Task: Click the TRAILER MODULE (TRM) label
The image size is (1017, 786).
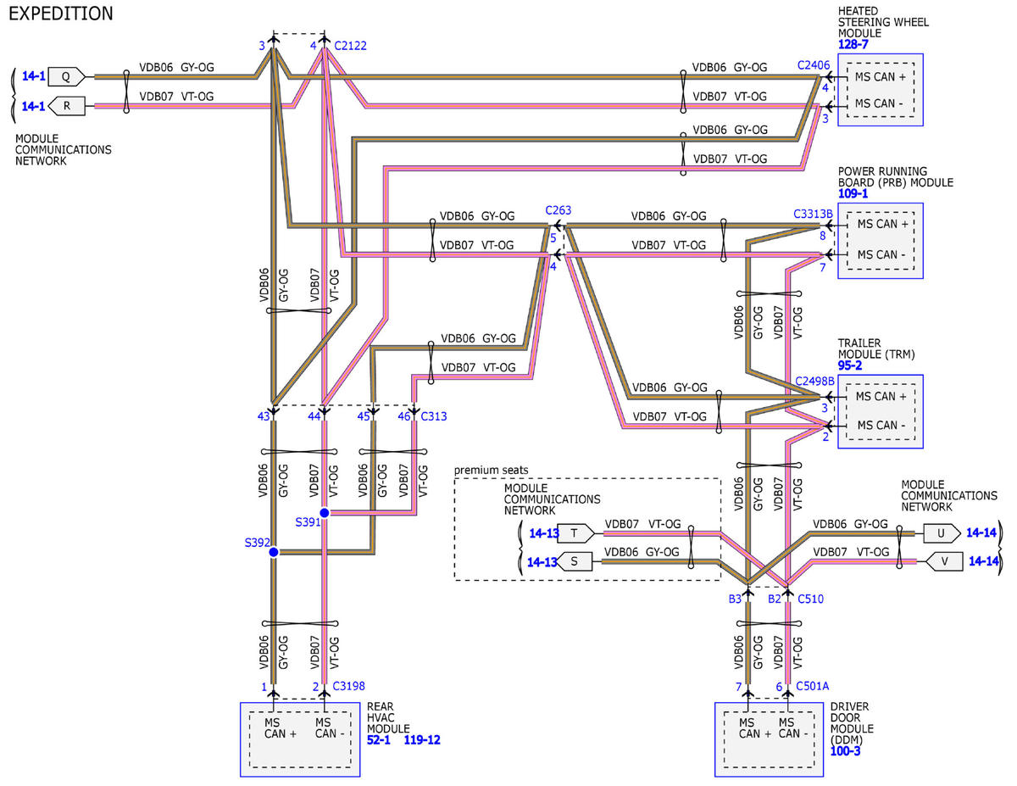Action: [878, 348]
